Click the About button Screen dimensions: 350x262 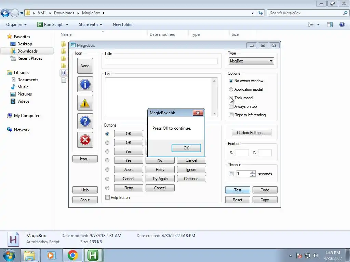[x=85, y=200]
